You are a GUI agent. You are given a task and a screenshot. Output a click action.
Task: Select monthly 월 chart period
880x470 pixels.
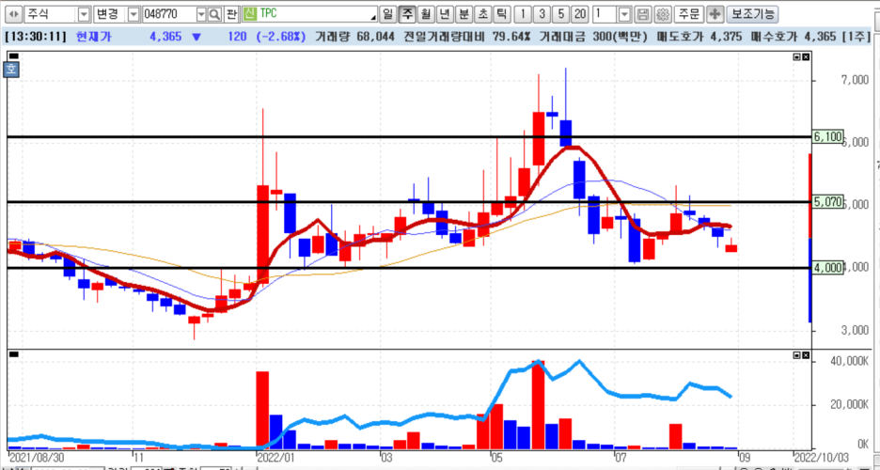click(x=426, y=14)
